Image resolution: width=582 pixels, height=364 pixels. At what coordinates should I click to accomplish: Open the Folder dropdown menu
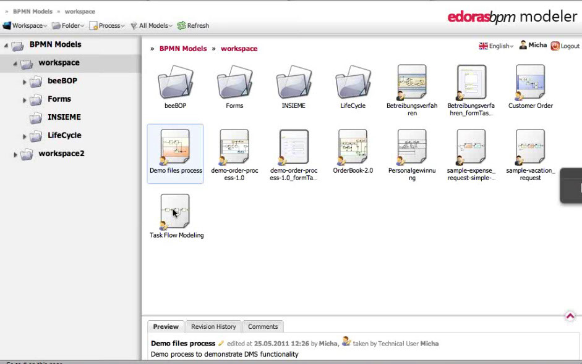(68, 25)
